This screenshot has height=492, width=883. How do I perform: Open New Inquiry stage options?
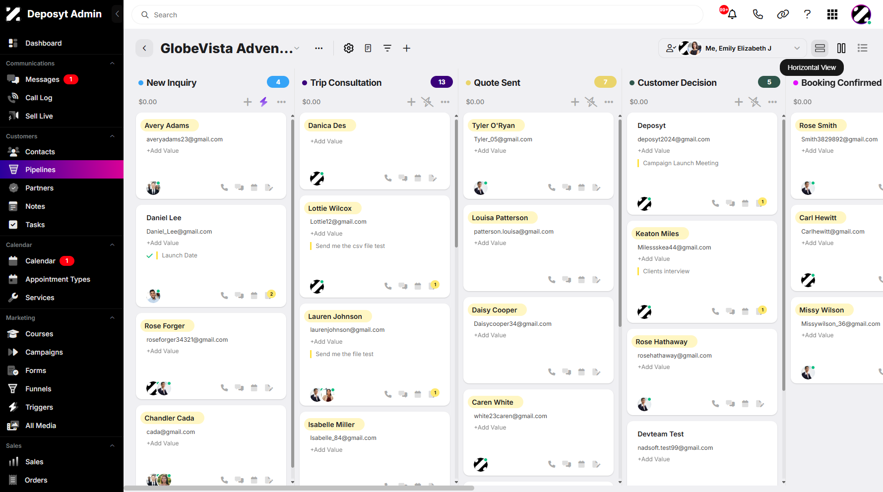click(281, 102)
